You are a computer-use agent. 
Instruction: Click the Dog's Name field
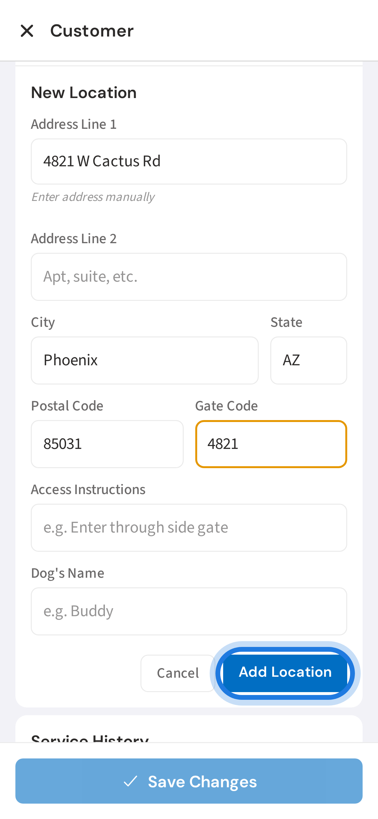coord(189,611)
